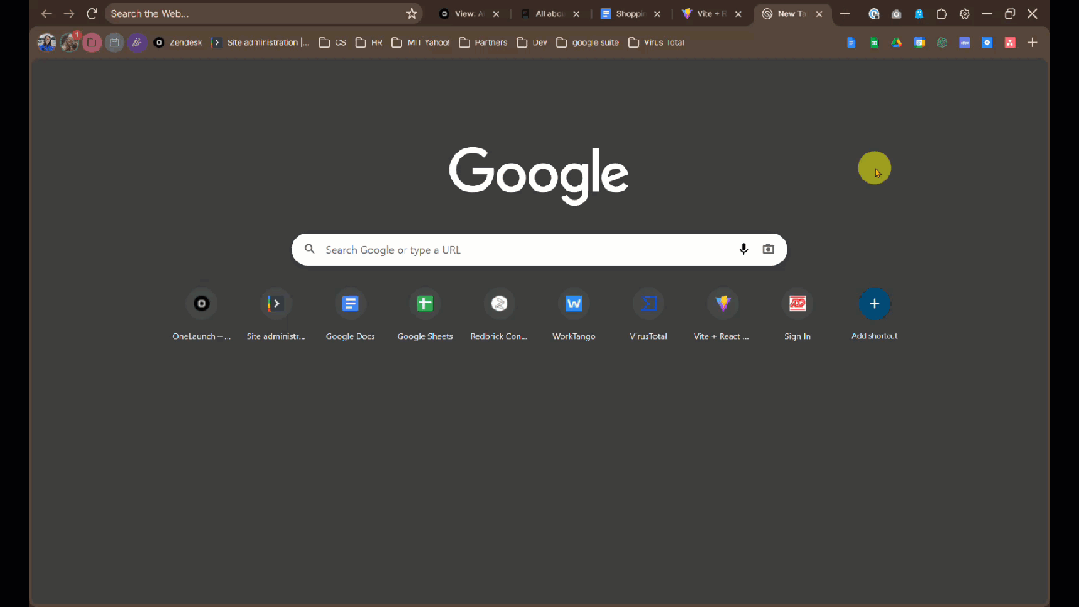Open the Sign In shortcut tile
The width and height of the screenshot is (1079, 607).
(797, 314)
